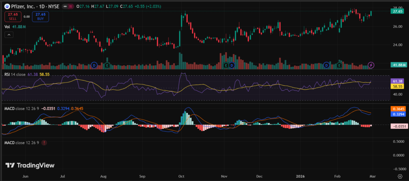
Task: Select the RSI 14 close indicator label
Action: pos(15,75)
